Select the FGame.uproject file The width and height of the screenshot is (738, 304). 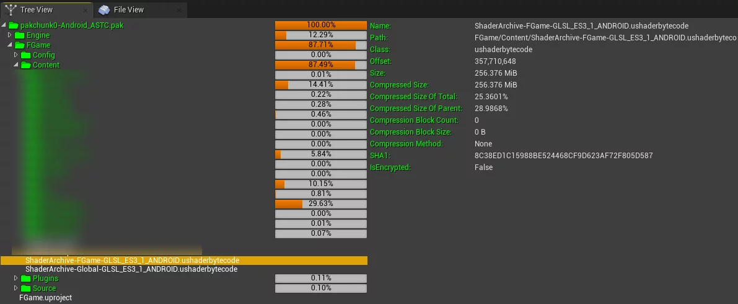[45, 298]
